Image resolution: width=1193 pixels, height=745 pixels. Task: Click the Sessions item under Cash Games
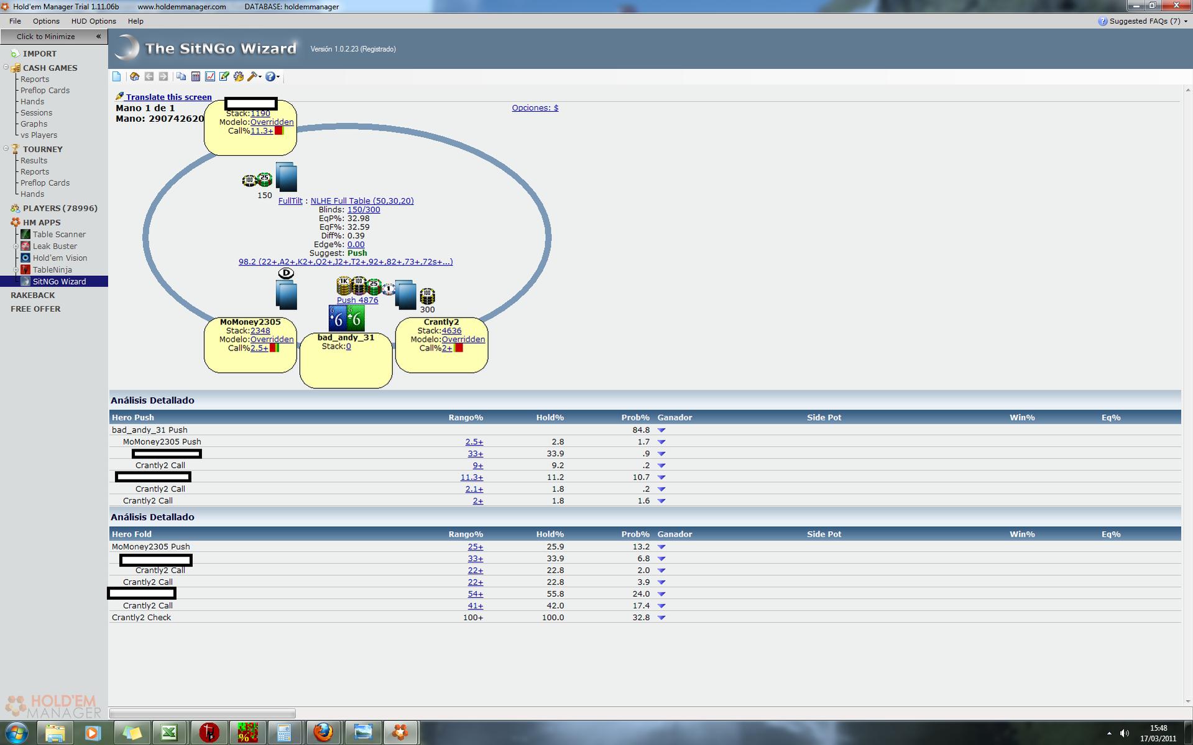coord(36,112)
